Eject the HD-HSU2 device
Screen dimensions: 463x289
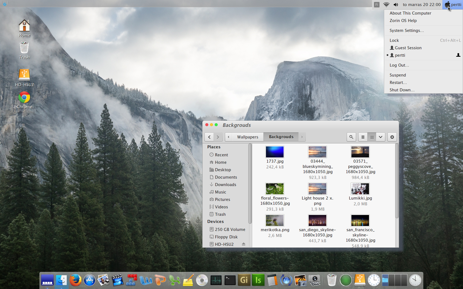pyautogui.click(x=244, y=244)
